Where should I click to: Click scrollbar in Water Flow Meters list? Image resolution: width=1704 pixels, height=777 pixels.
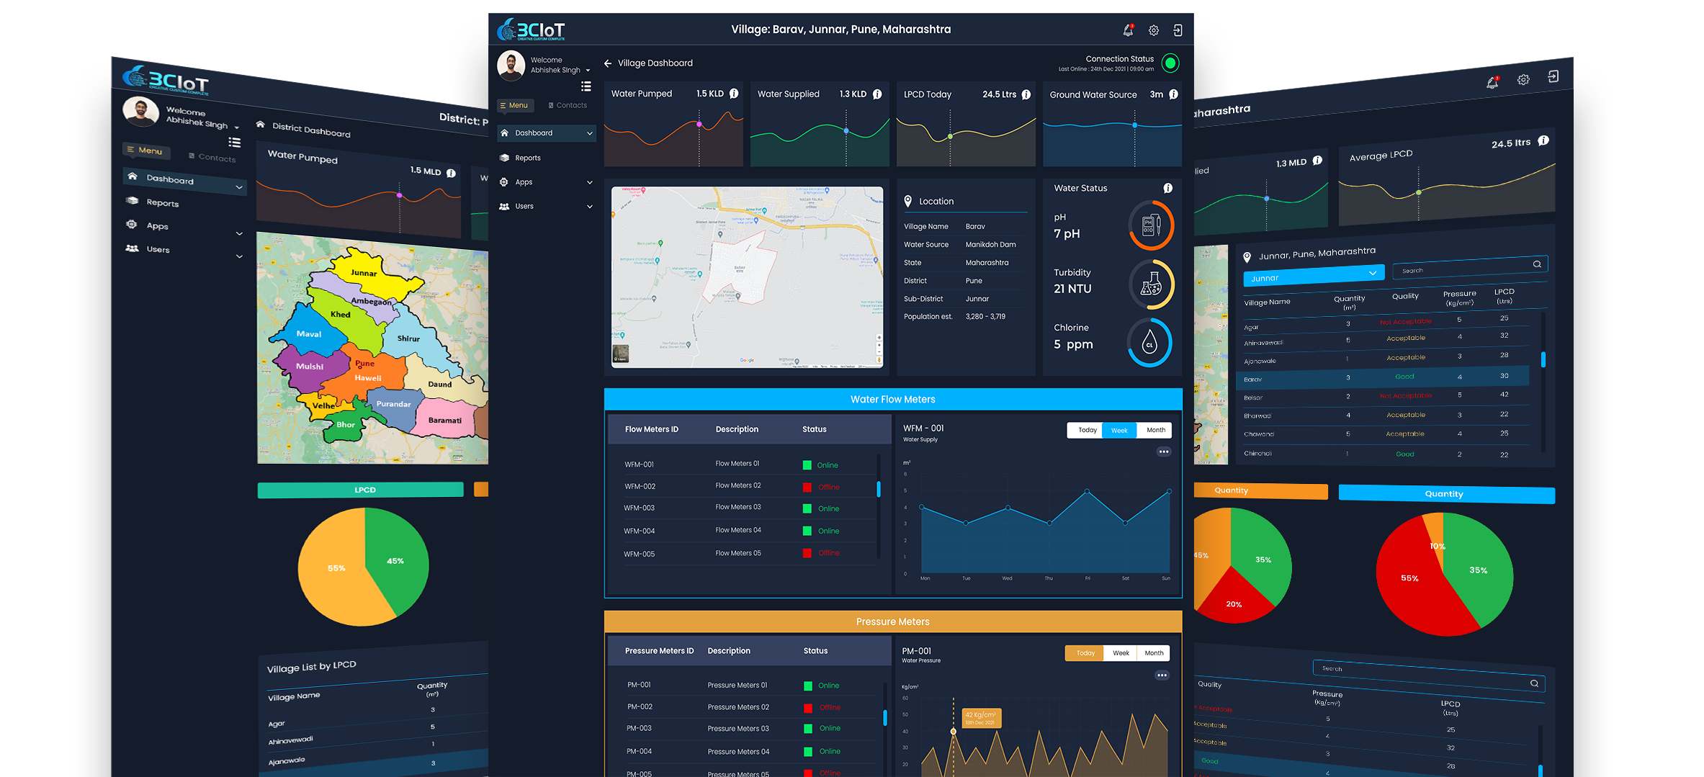point(879,489)
